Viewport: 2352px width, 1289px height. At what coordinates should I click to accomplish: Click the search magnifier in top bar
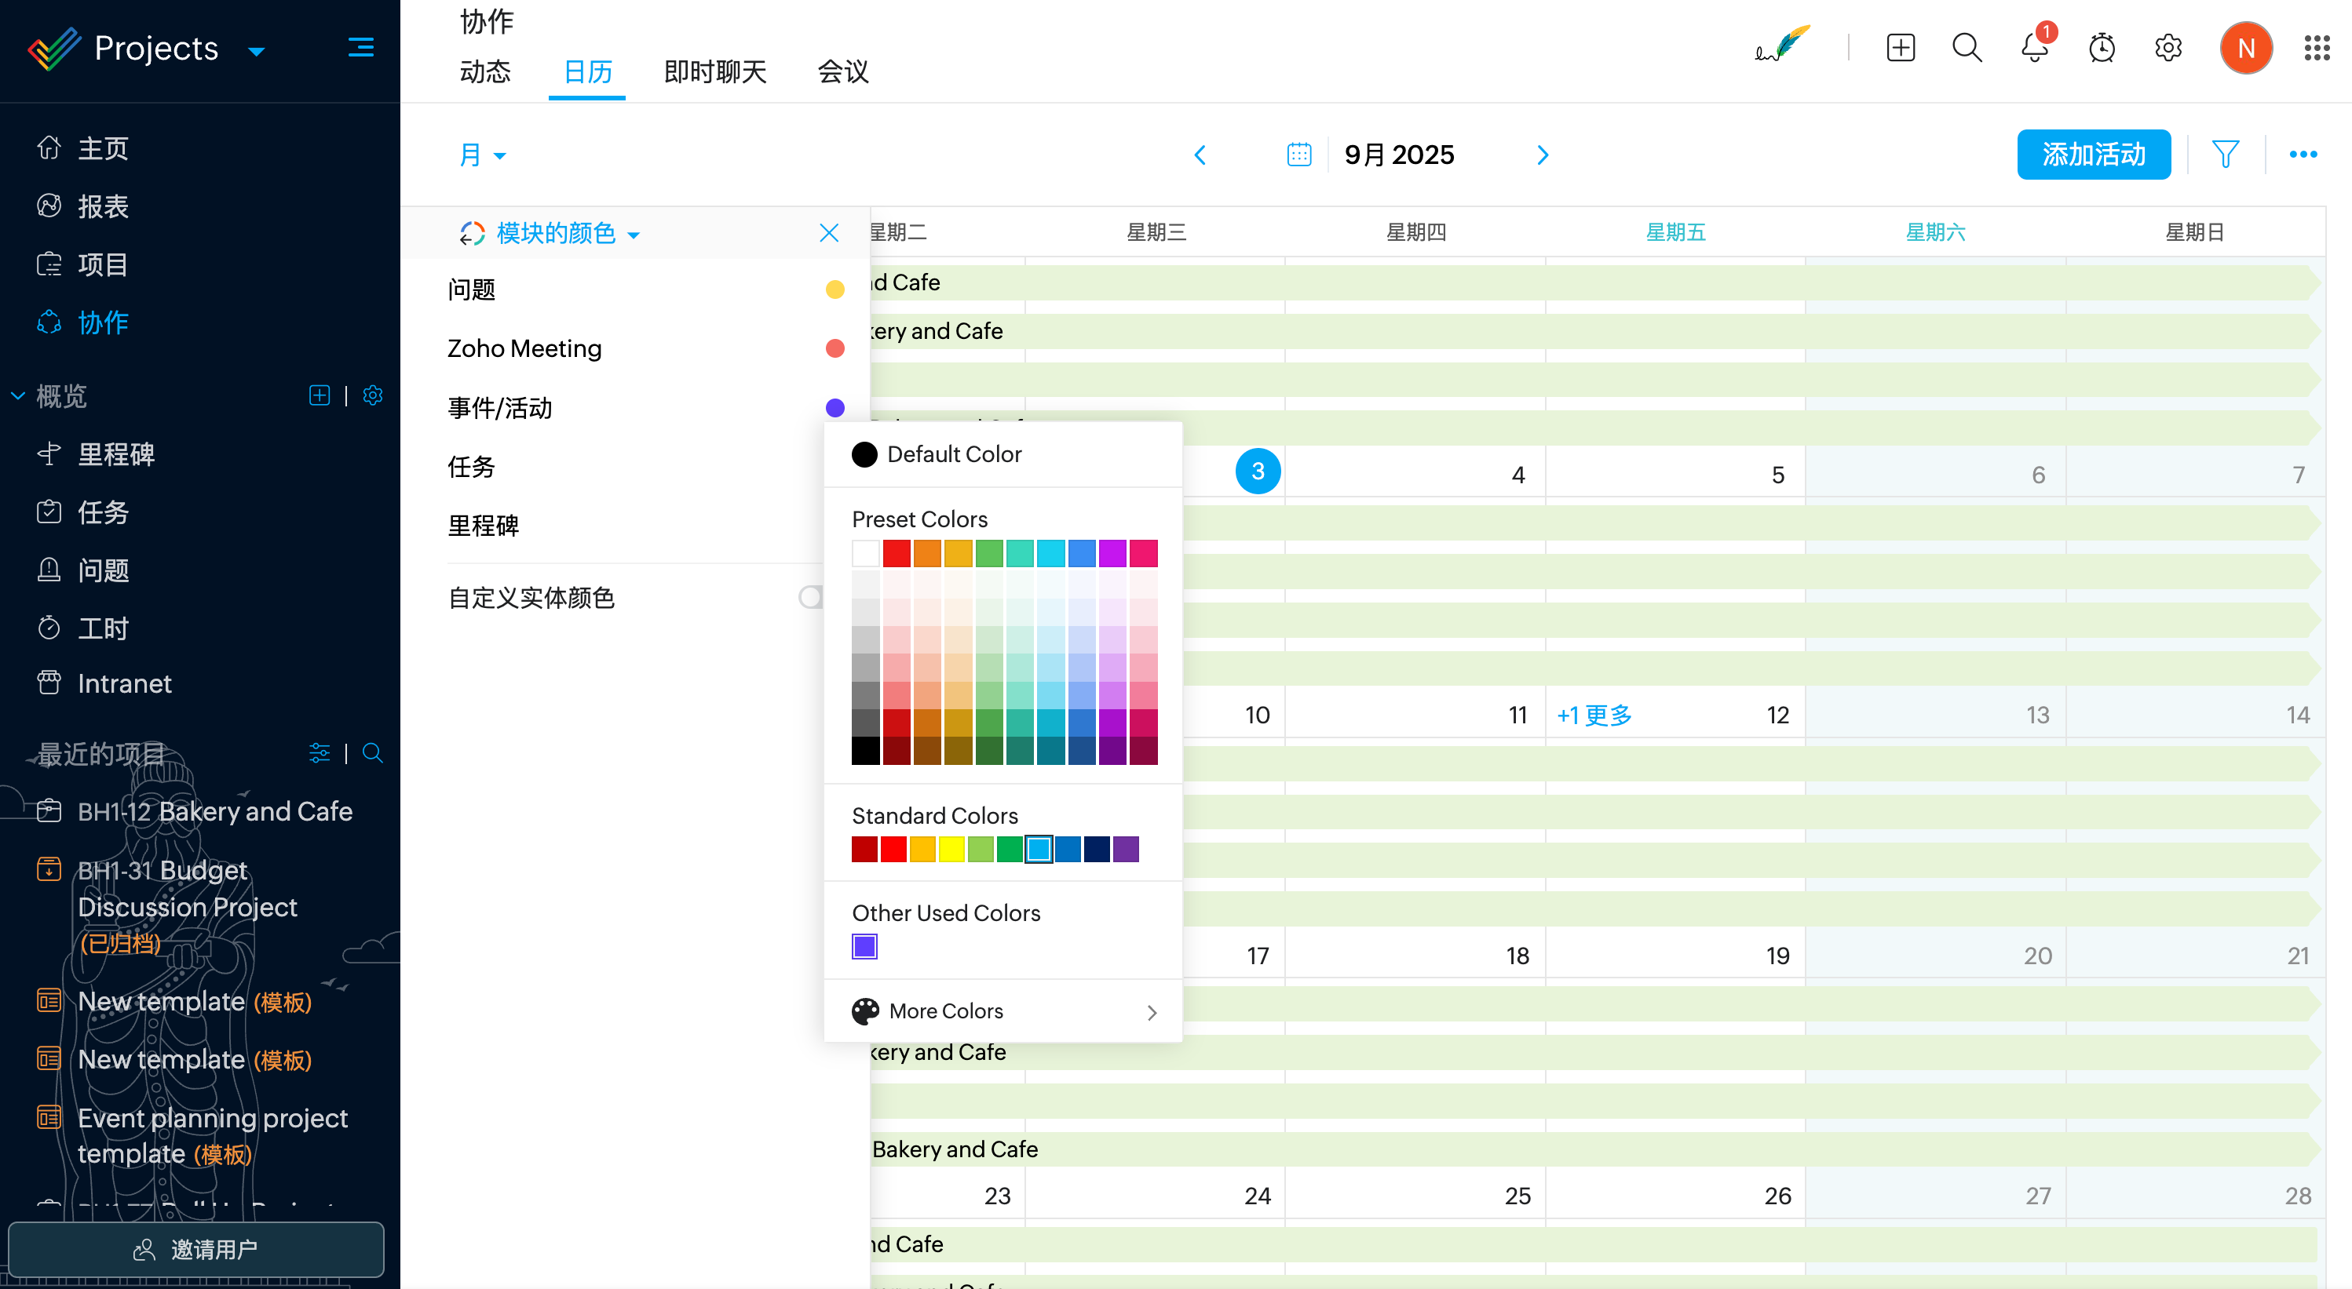[1967, 47]
